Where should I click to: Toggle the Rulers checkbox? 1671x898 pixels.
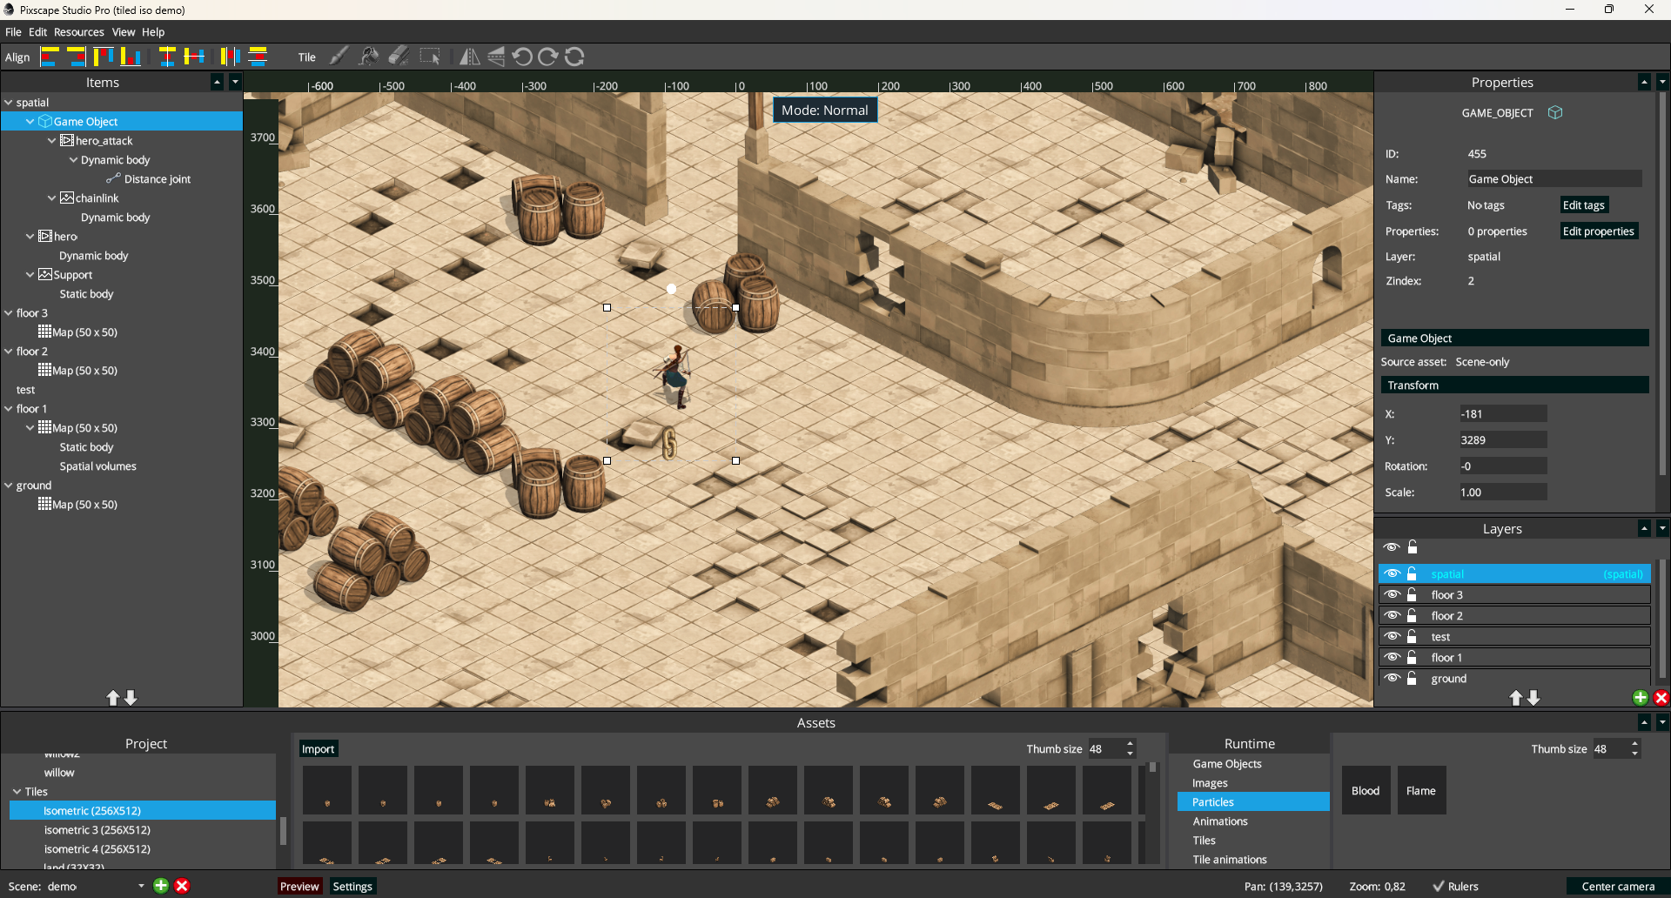[x=1439, y=887]
